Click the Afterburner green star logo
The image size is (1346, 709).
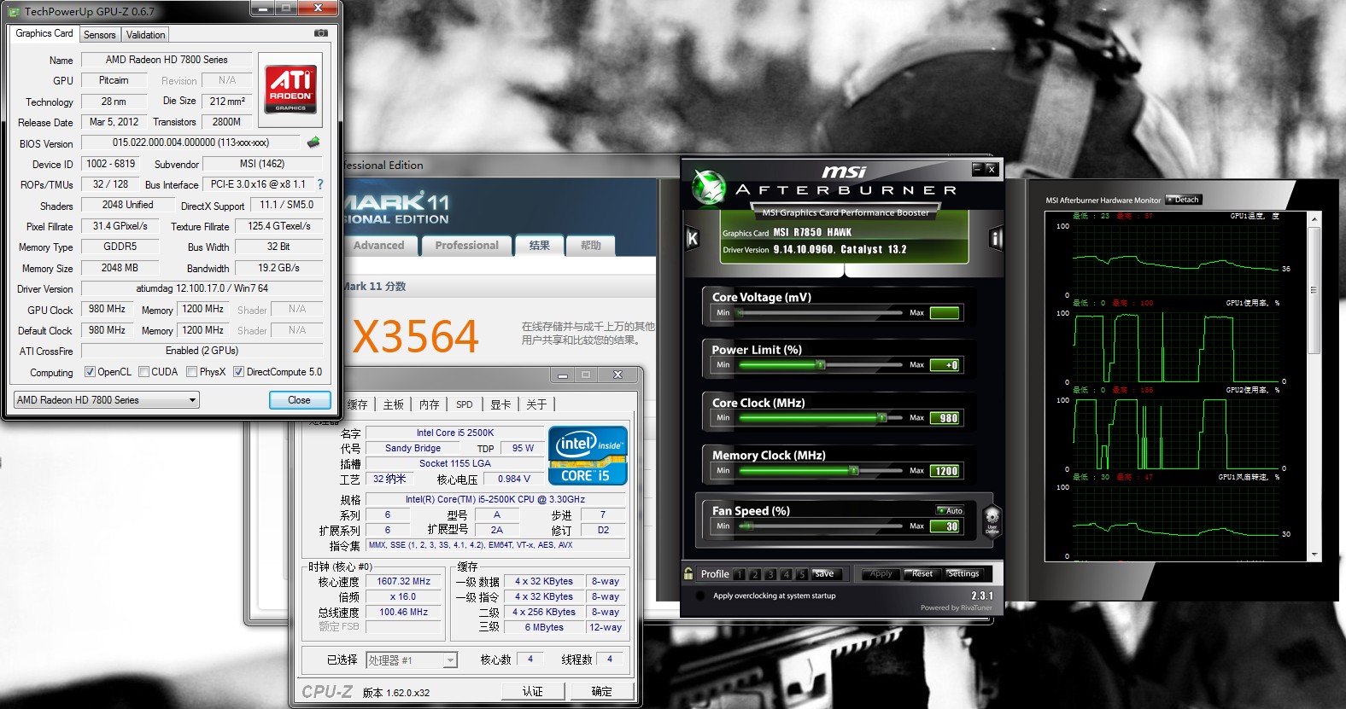point(709,187)
